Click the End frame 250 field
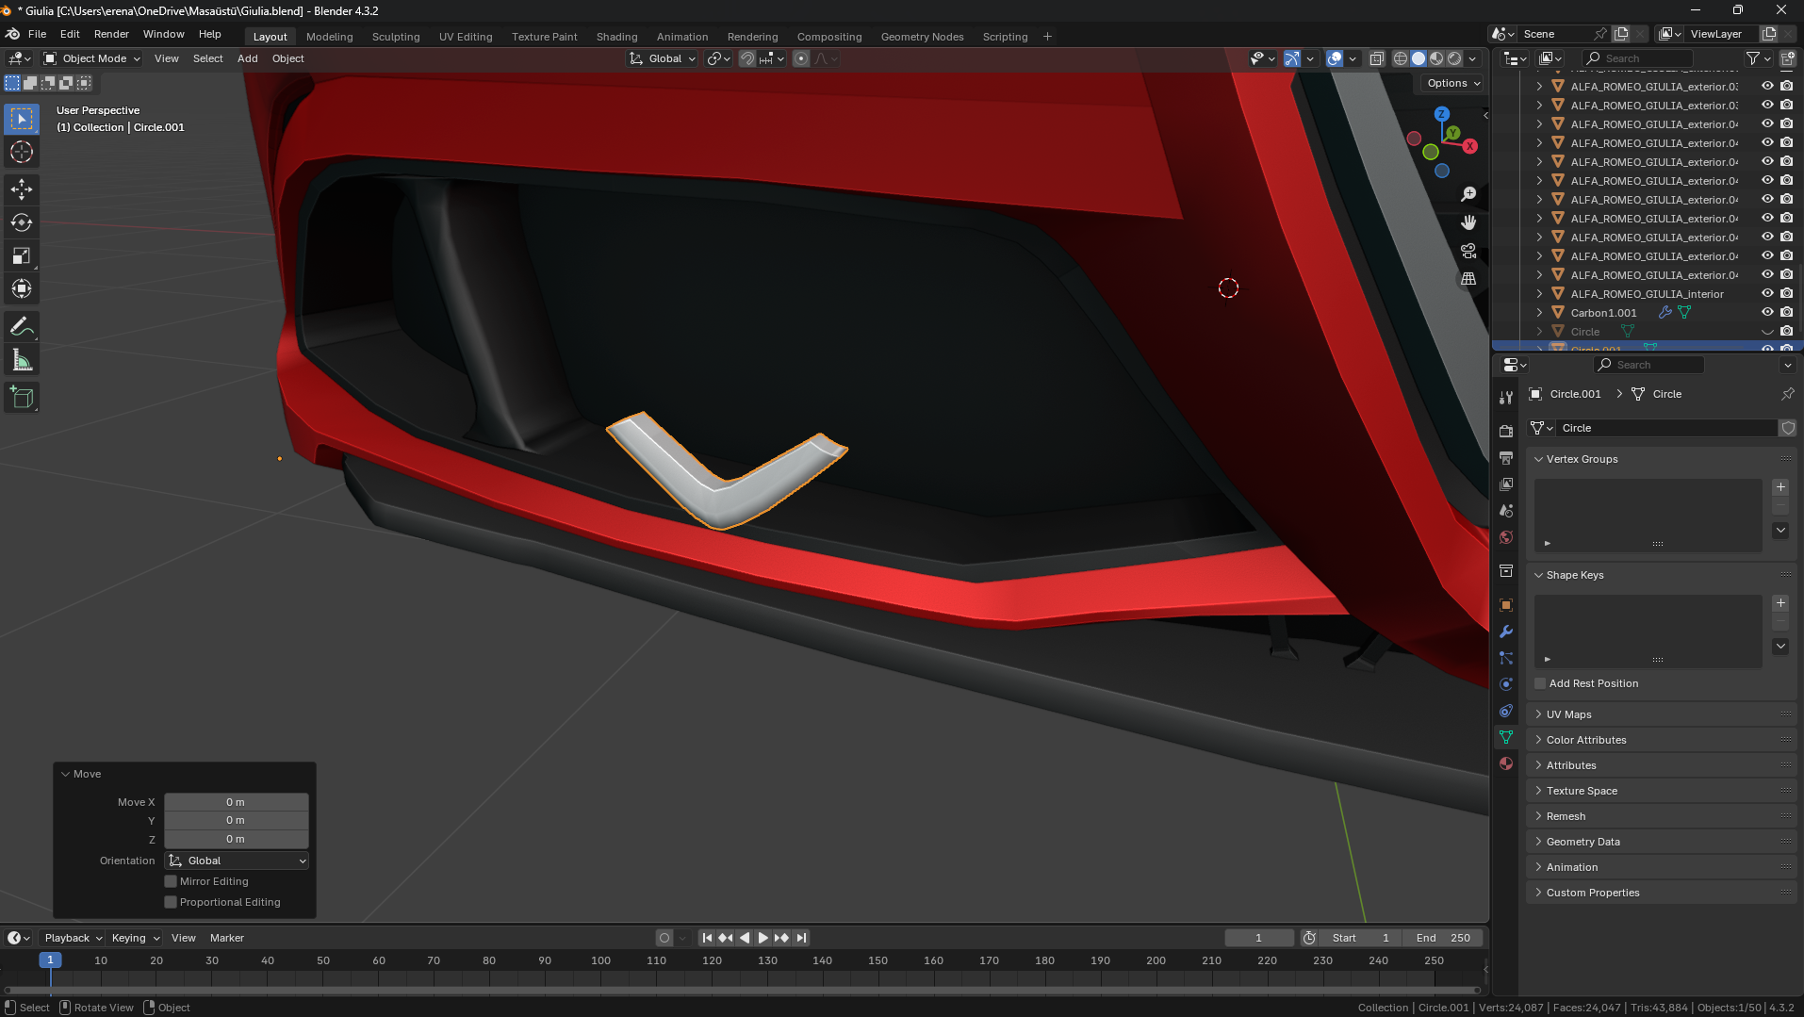 point(1443,938)
